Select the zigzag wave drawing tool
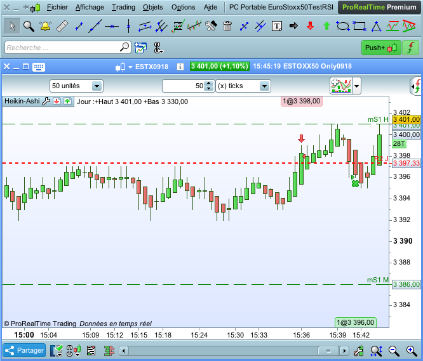The width and height of the screenshot is (423, 361). coord(194,26)
